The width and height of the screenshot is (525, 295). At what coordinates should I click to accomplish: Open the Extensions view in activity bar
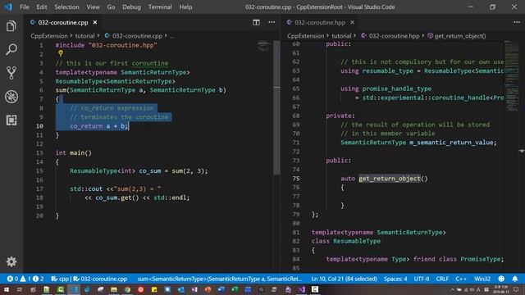tap(11, 120)
